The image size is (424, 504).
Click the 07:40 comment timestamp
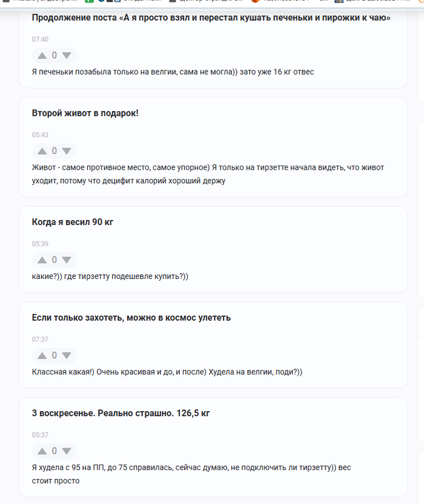(40, 39)
